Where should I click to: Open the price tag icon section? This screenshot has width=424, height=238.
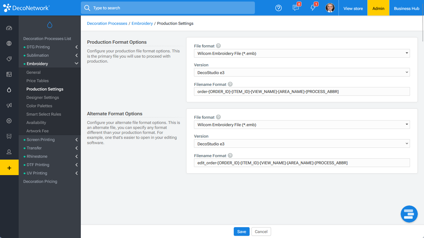[x=9, y=59]
